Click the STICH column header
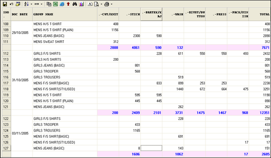Viewport: 271px width, 158px height. (x=130, y=14)
